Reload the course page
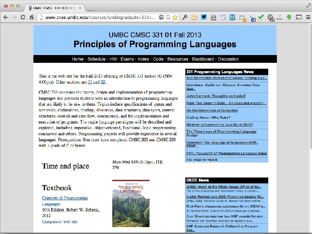Screen dimensions: 312x234 (23, 17)
